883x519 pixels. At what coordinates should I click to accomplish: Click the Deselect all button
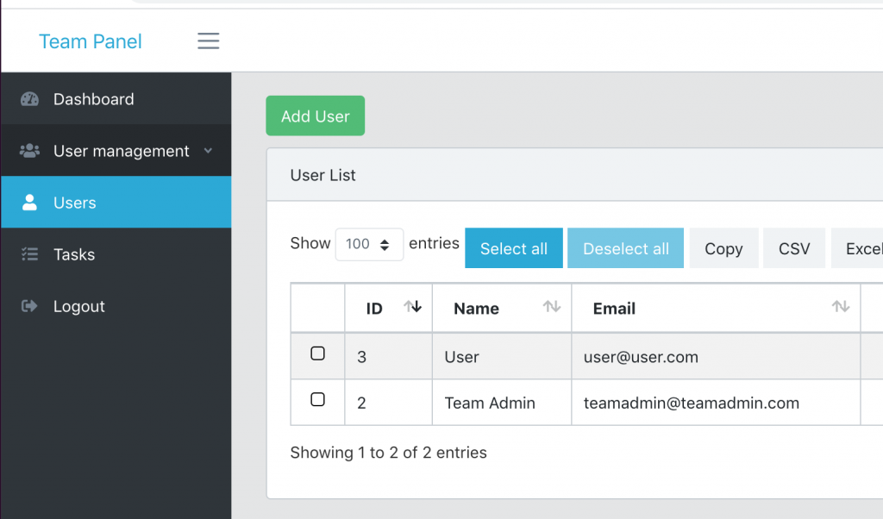[x=625, y=248]
